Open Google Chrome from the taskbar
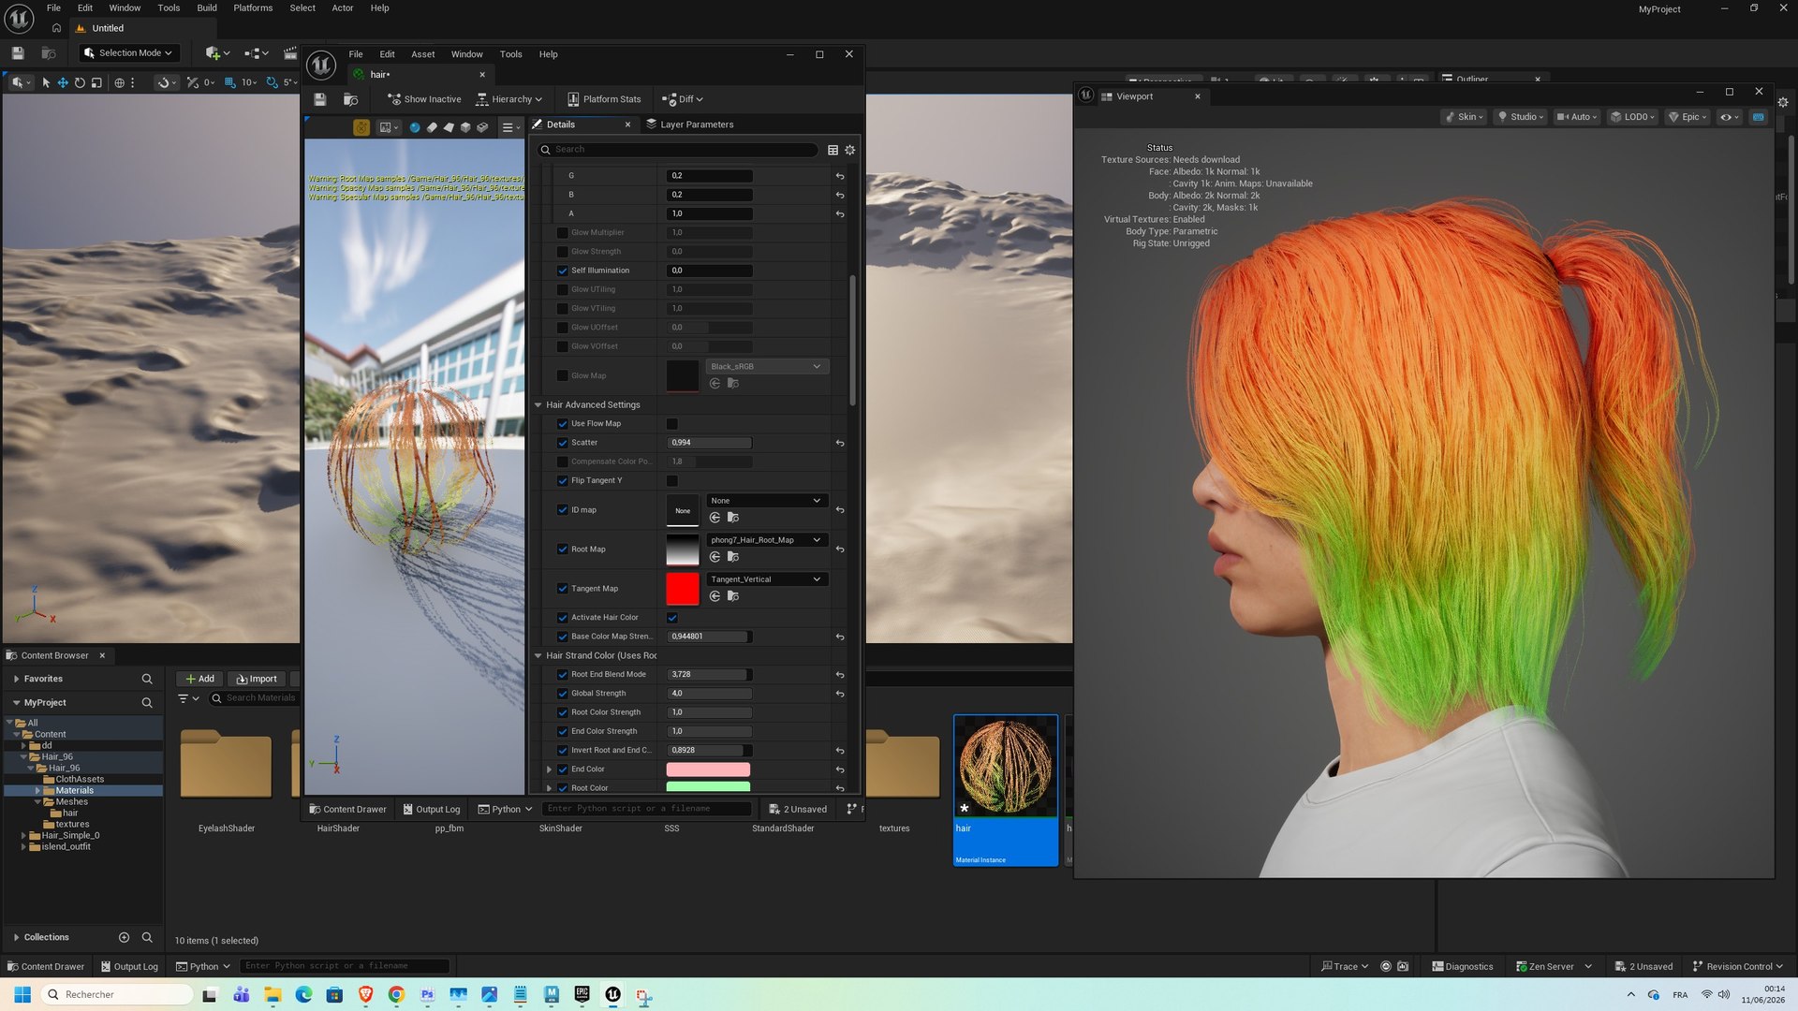This screenshot has height=1011, width=1798. (397, 994)
